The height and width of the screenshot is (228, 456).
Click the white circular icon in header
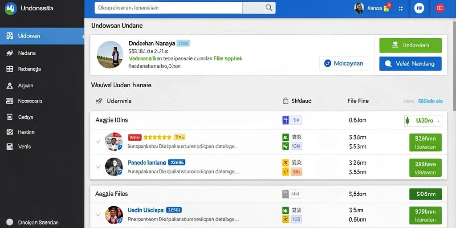419,8
